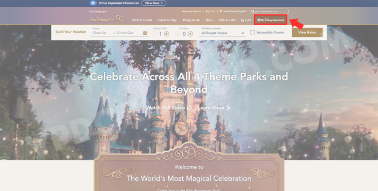Image resolution: width=378 pixels, height=191 pixels.
Task: Click the Walt Disney World 50 logo
Action: (107, 19)
